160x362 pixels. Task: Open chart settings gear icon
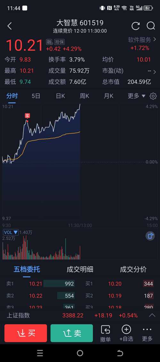pyautogui.click(x=153, y=96)
